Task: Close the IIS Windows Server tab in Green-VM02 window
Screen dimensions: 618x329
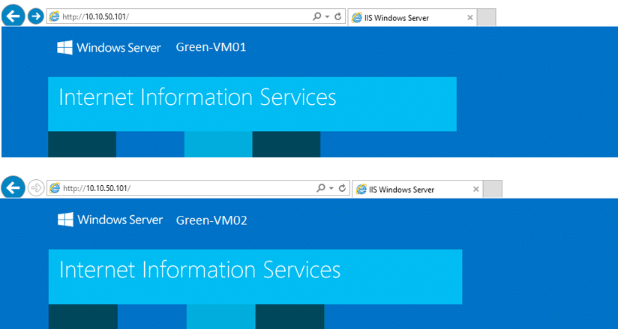Action: pos(475,190)
